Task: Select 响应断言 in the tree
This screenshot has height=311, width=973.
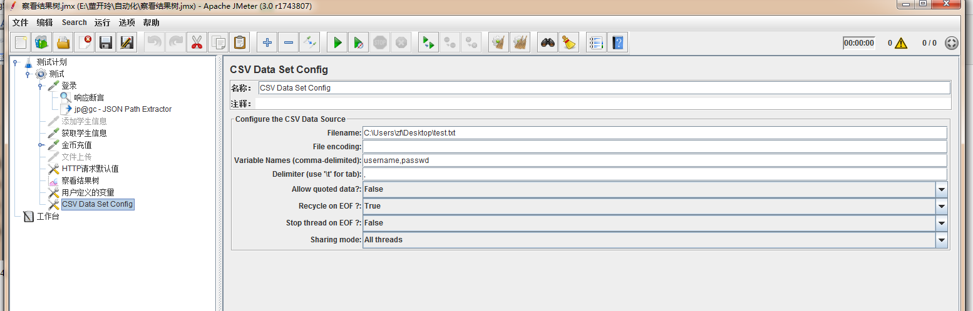Action: click(89, 97)
